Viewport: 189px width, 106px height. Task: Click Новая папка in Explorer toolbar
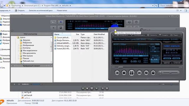(62, 11)
